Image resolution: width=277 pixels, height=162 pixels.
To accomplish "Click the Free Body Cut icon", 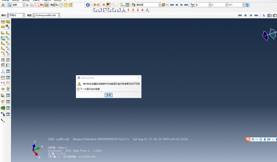I will 3,102.
